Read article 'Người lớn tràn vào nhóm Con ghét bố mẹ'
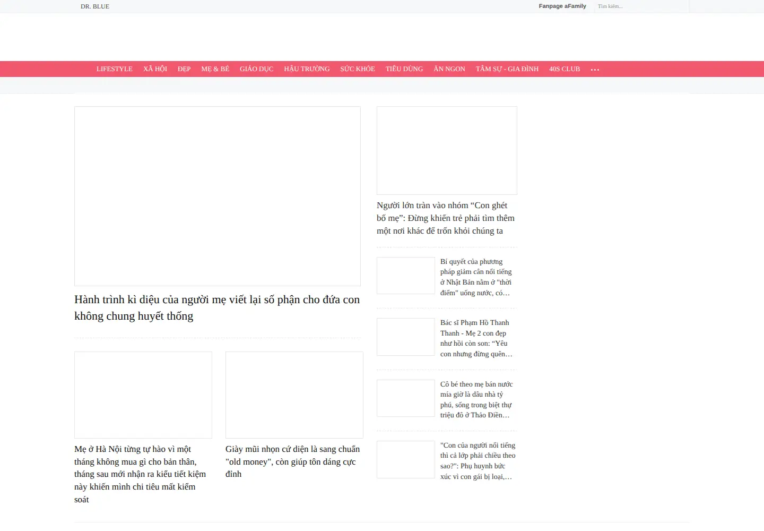The image size is (764, 531). [446, 218]
